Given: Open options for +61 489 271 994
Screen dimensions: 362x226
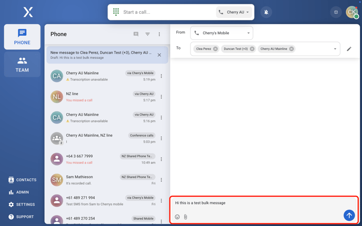Looking at the screenshot, I should click(x=161, y=201).
